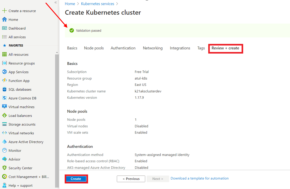The image size is (290, 189).
Task: Open the Tags tab
Action: [201, 48]
